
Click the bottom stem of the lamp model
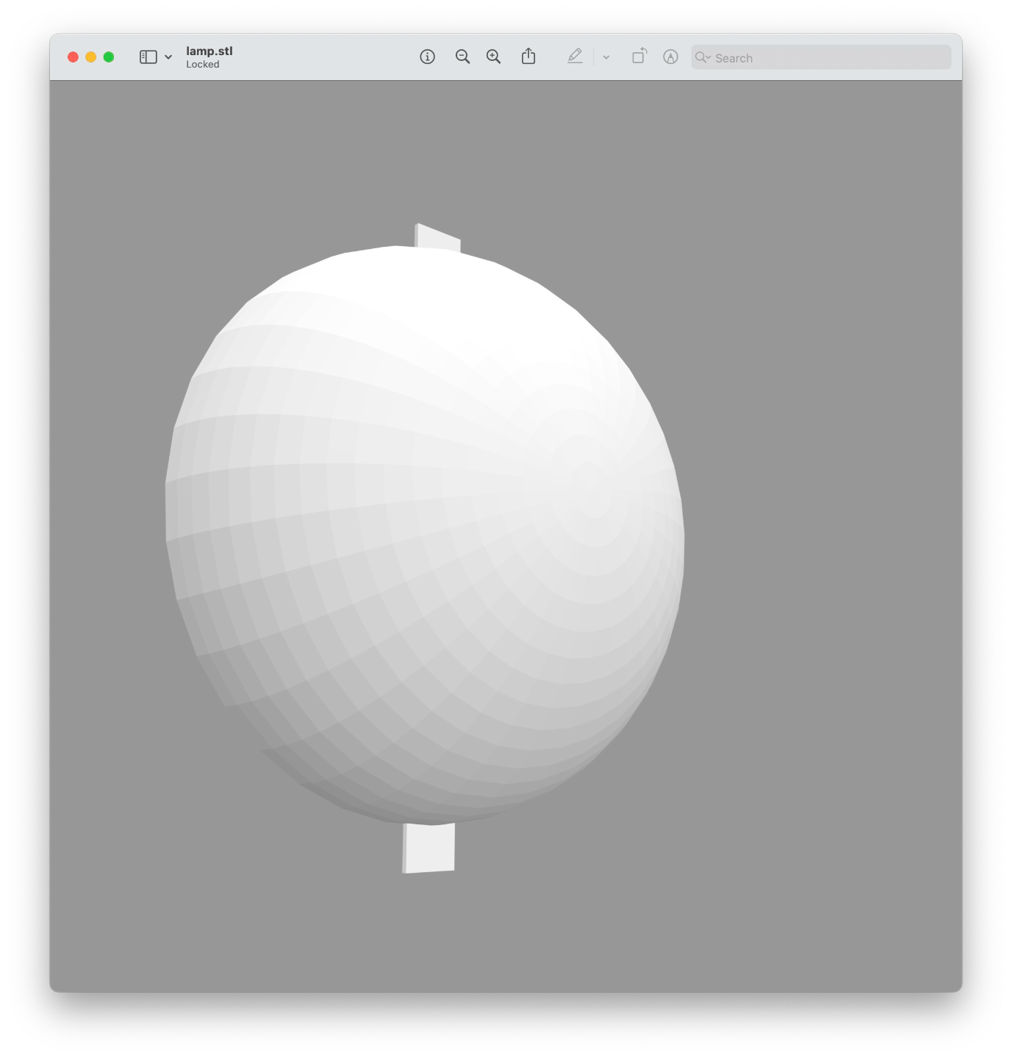click(428, 848)
